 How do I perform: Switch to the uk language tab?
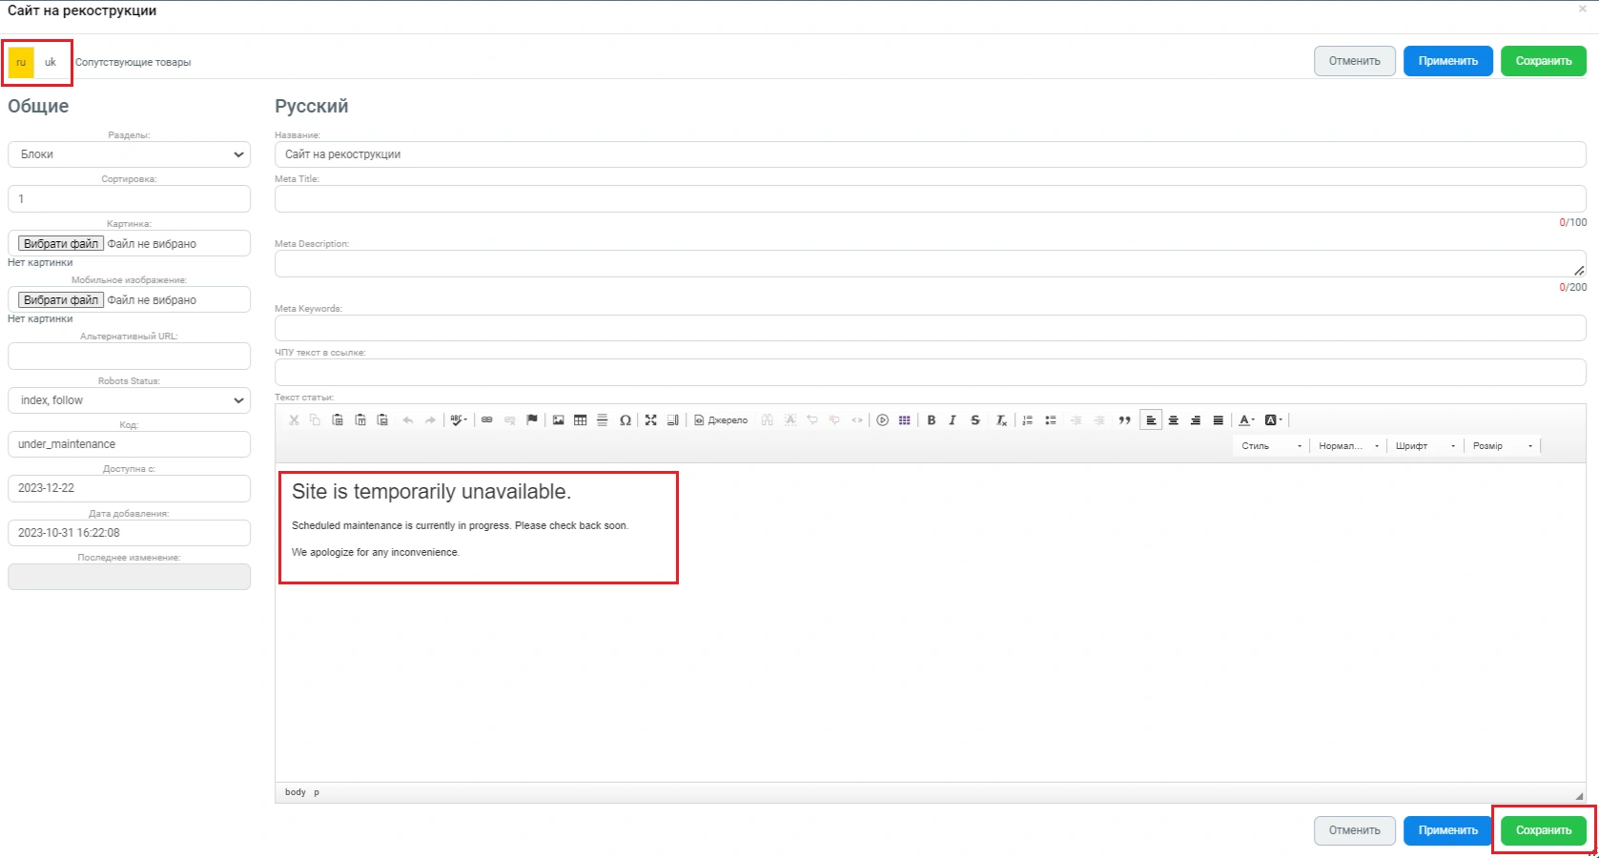point(51,63)
